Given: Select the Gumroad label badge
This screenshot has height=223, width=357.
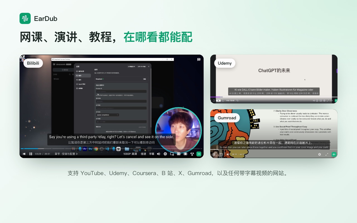Looking at the screenshot, I should pyautogui.click(x=227, y=118).
